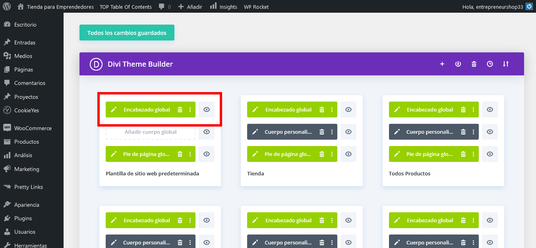Image resolution: width=536 pixels, height=248 pixels.
Task: Open the Theme Builder history clock icon
Action: 490,64
